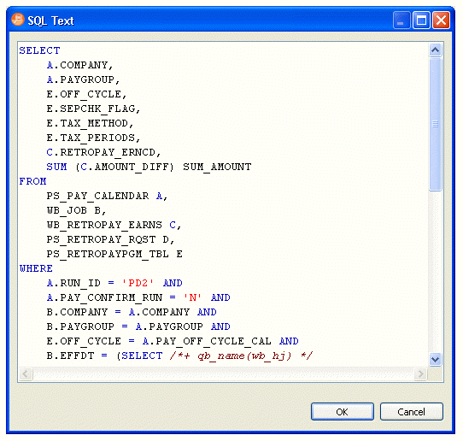Click the SUM function keyword
The image size is (463, 441).
(x=56, y=167)
